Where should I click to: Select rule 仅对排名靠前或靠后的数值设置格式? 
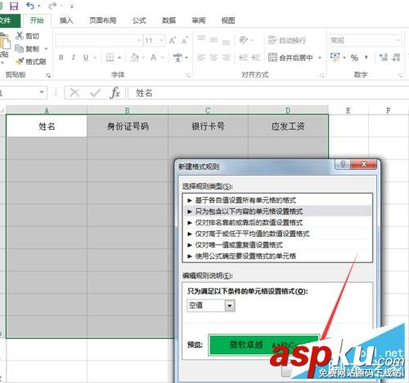pos(277,222)
